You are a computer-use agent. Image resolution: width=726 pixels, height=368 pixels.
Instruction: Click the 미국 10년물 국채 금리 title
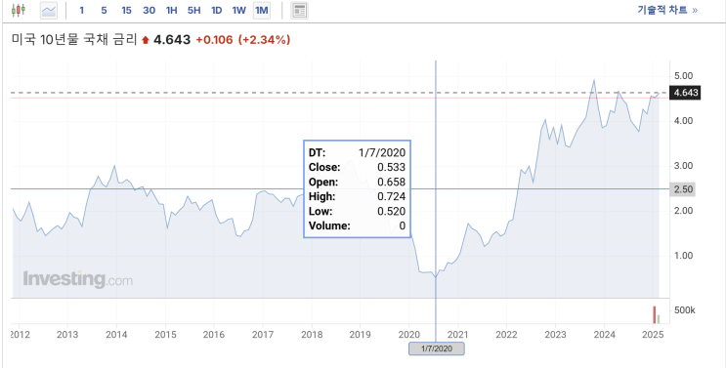pos(74,40)
